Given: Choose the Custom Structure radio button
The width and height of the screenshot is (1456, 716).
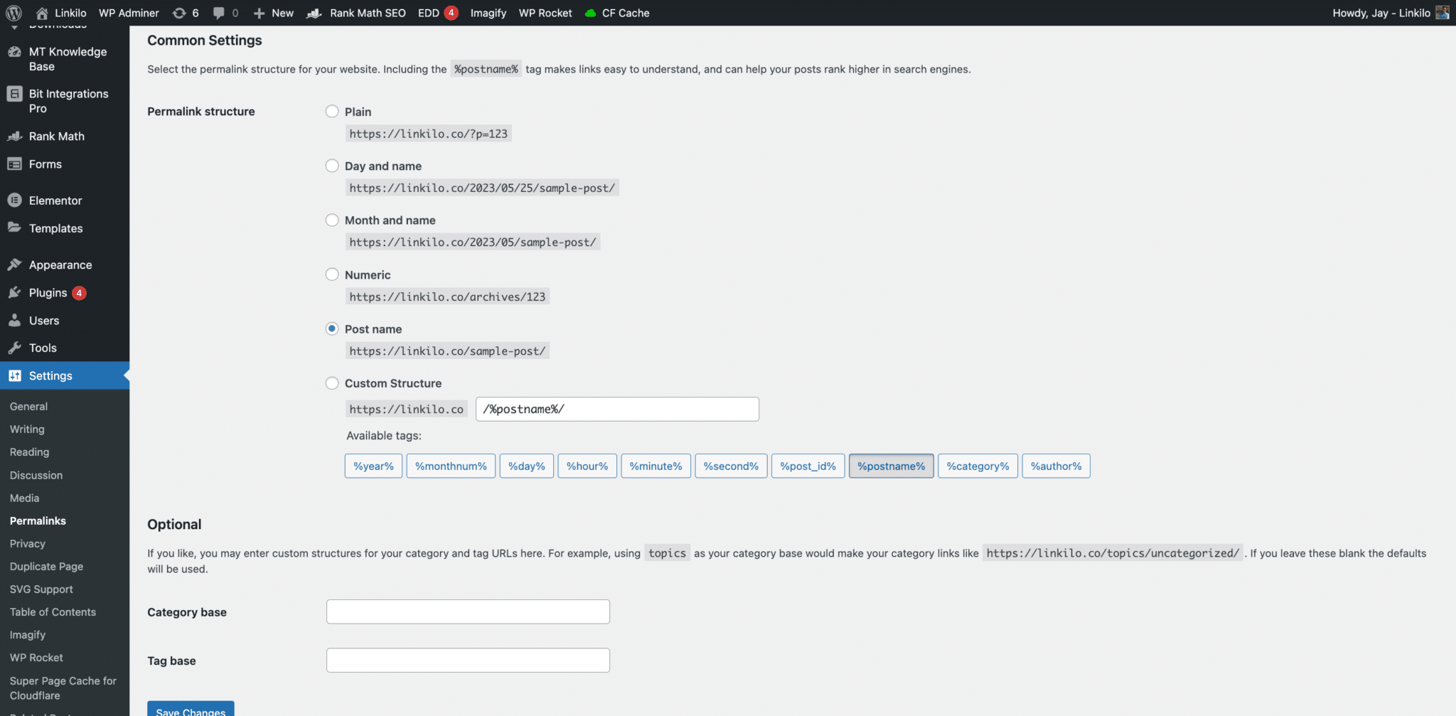Looking at the screenshot, I should (332, 383).
